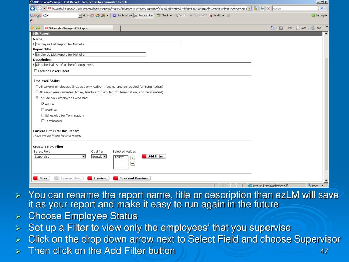Click the Google toolbar Go button
The image size is (349, 262).
pos(85,15)
